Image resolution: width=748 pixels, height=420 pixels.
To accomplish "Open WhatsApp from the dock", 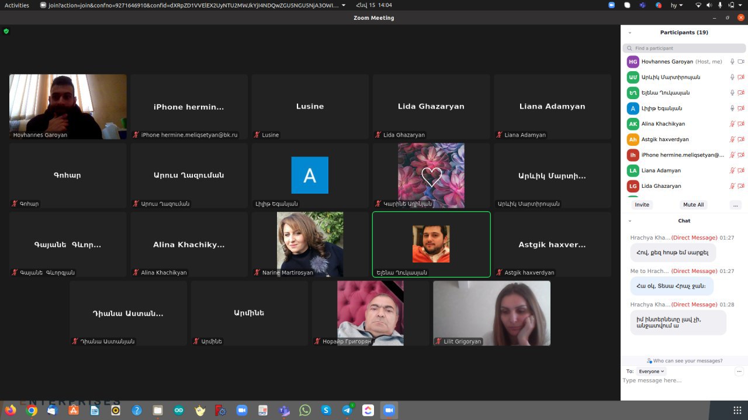I will 305,410.
